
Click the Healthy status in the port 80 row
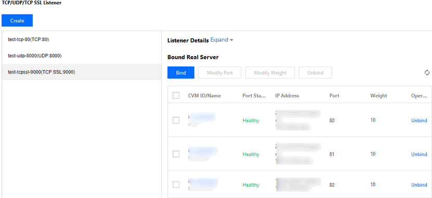[x=251, y=121]
